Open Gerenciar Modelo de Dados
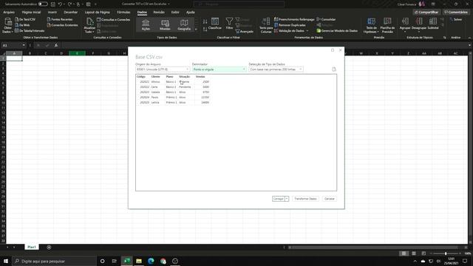Viewport: 473px width, 266px height. [x=337, y=31]
